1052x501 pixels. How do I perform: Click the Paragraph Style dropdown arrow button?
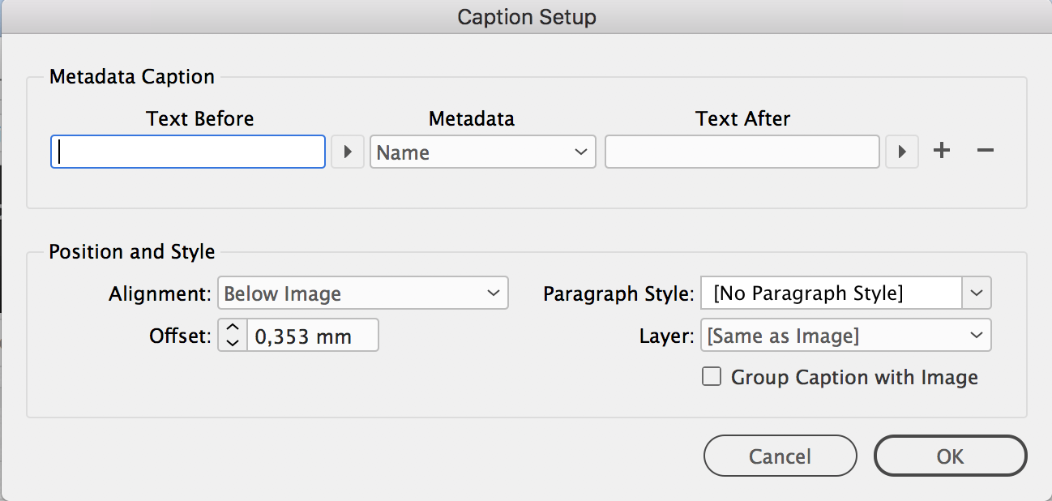pyautogui.click(x=977, y=293)
